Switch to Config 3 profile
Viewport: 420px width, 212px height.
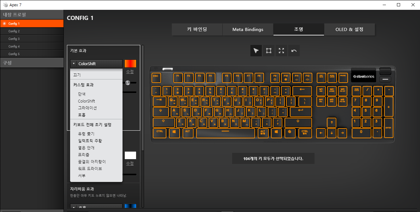click(32, 39)
